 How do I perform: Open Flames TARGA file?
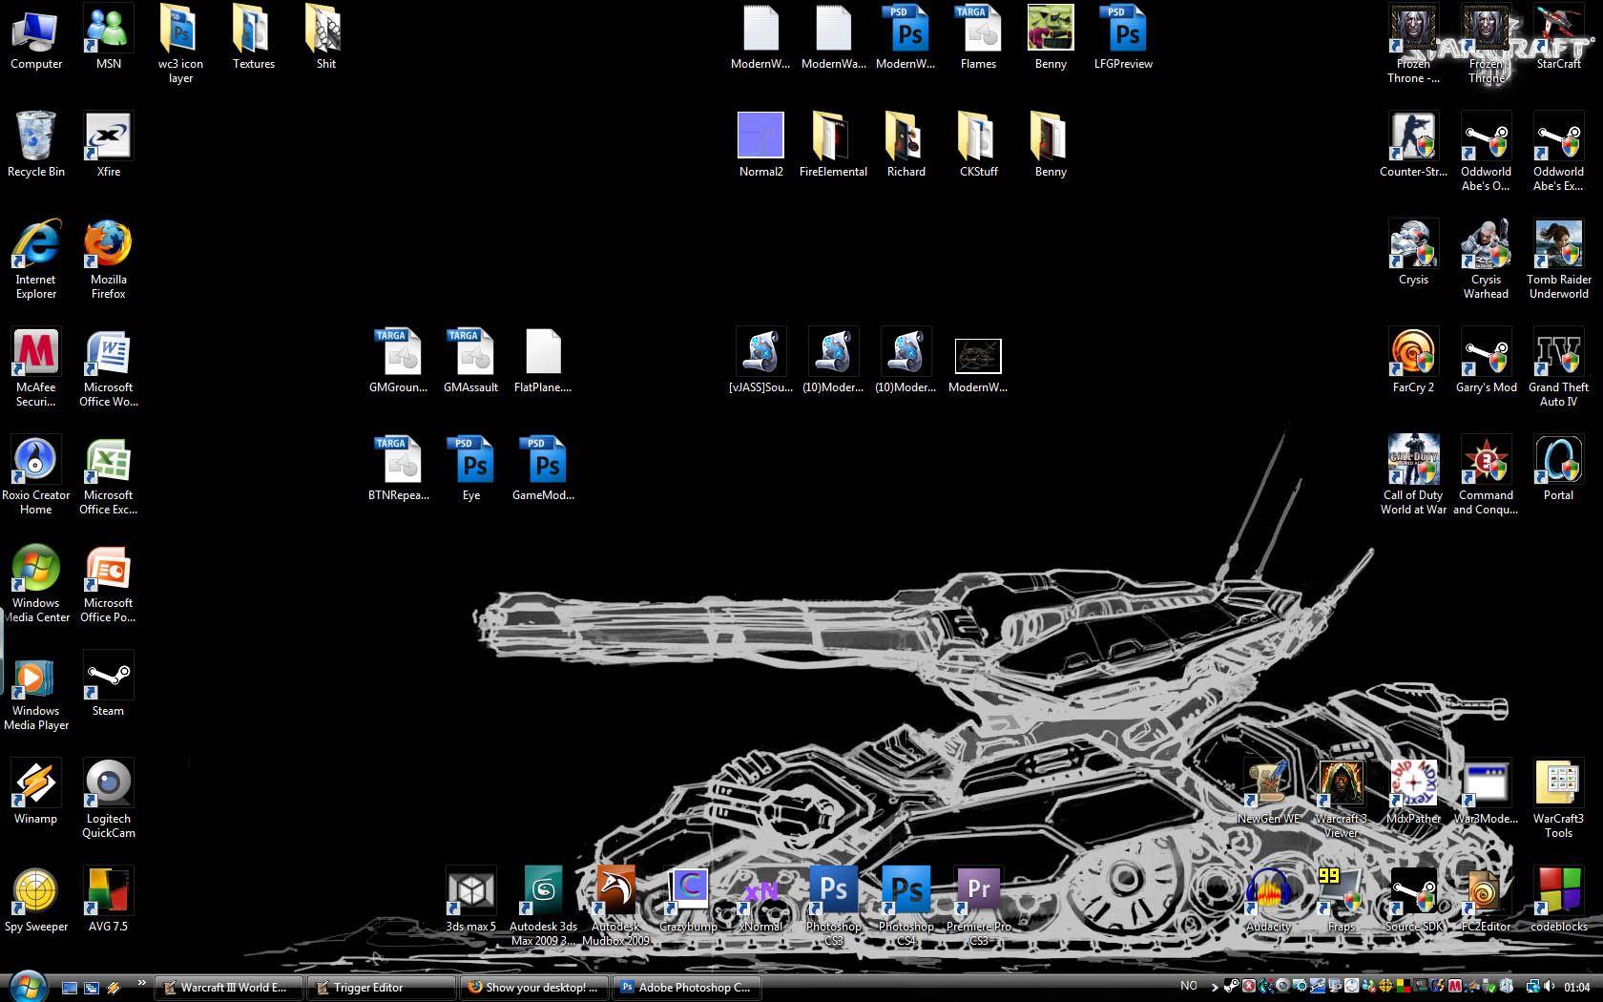click(x=979, y=38)
